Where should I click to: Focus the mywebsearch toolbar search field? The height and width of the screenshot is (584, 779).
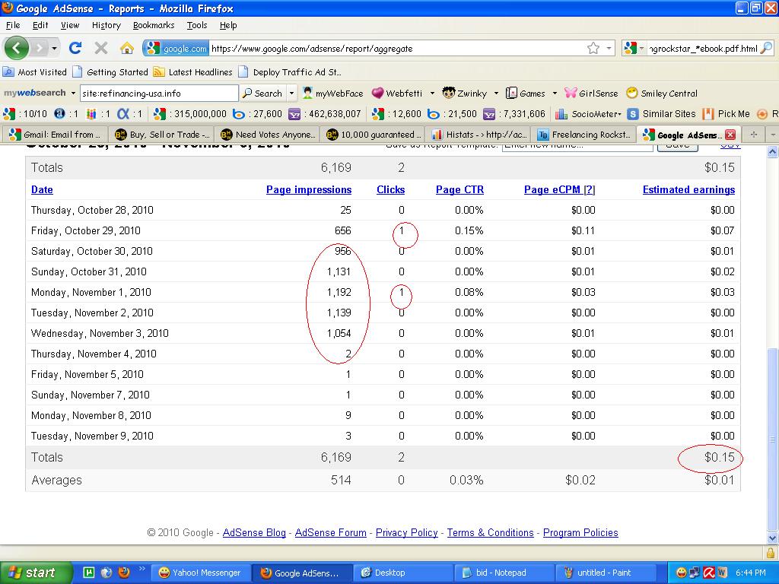159,93
